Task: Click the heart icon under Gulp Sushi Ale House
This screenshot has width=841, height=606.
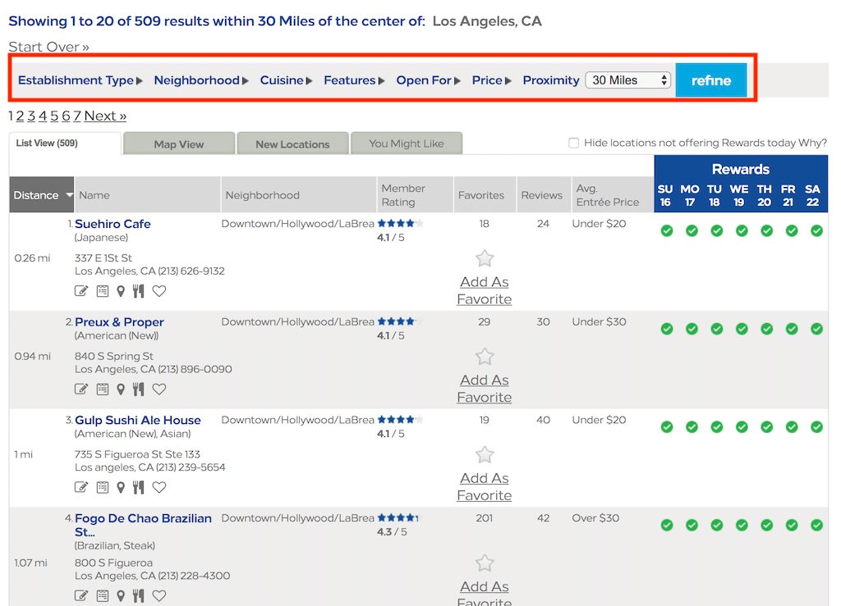Action: point(159,487)
